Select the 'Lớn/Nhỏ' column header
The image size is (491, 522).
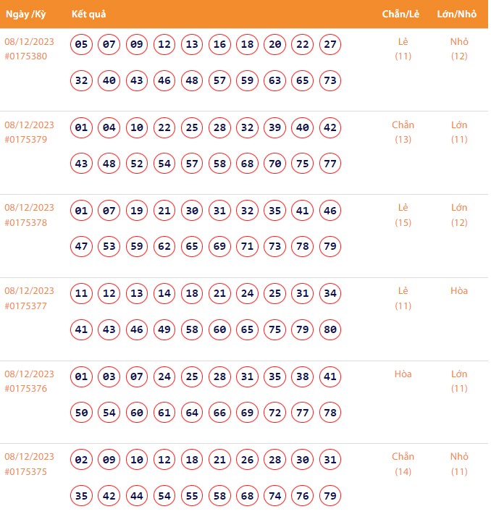click(x=458, y=14)
